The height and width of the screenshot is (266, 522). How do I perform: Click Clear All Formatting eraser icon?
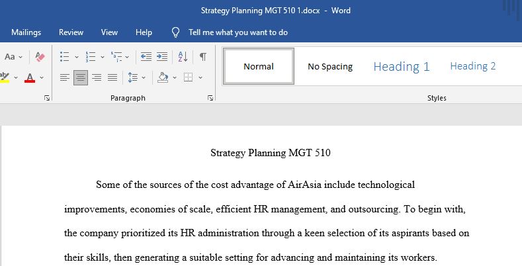pyautogui.click(x=40, y=57)
